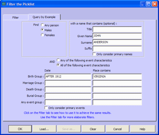Click into the Title input field

[117, 29]
